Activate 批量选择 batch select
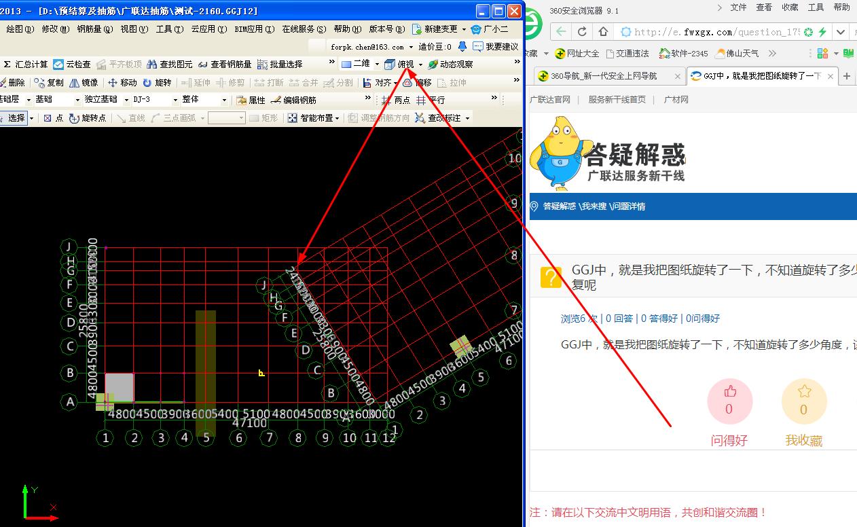 click(280, 64)
